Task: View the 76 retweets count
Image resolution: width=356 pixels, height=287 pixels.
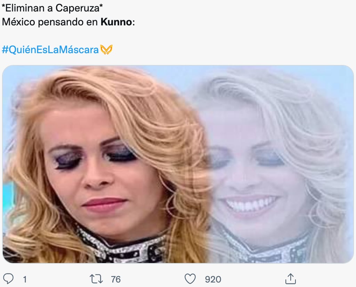Action: click(116, 279)
